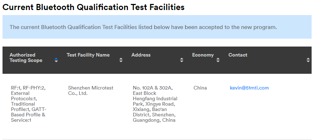This screenshot has height=140, width=317.
Task: Click the Shenzhen Microtest Co., Ltd. cell
Action: [x=91, y=91]
